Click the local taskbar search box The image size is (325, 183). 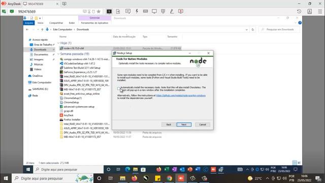point(53,178)
